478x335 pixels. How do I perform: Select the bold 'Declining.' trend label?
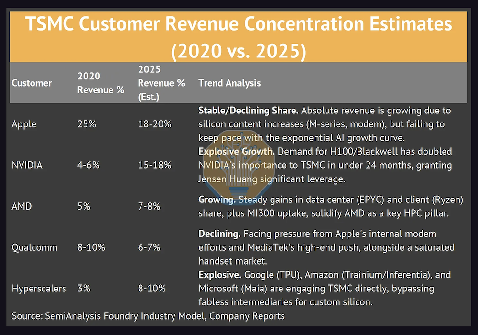pos(219,234)
